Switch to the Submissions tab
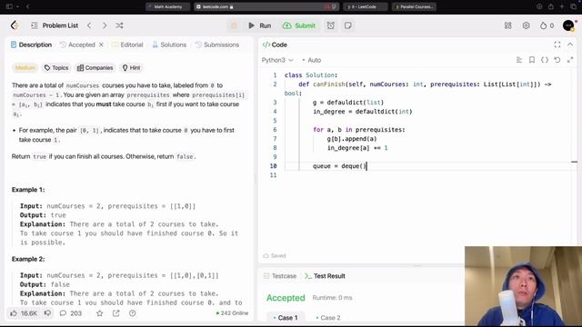The width and height of the screenshot is (582, 327). [x=217, y=45]
